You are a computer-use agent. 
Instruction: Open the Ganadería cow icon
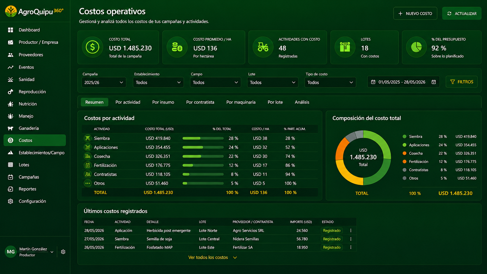[x=10, y=128]
